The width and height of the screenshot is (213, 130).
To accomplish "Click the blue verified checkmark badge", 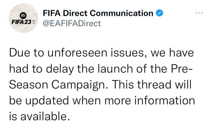I will pyautogui.click(x=159, y=13).
